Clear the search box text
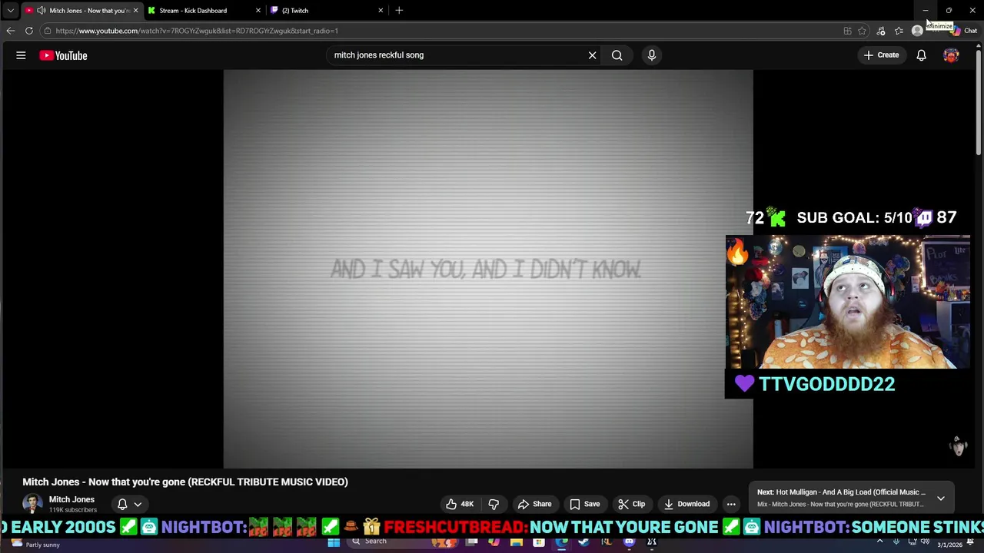984x553 pixels. click(x=592, y=55)
